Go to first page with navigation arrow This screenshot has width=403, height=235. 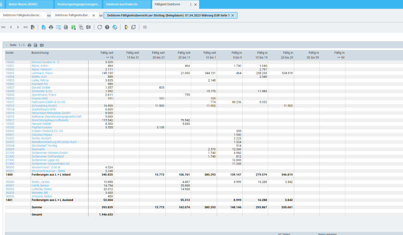click(x=4, y=27)
